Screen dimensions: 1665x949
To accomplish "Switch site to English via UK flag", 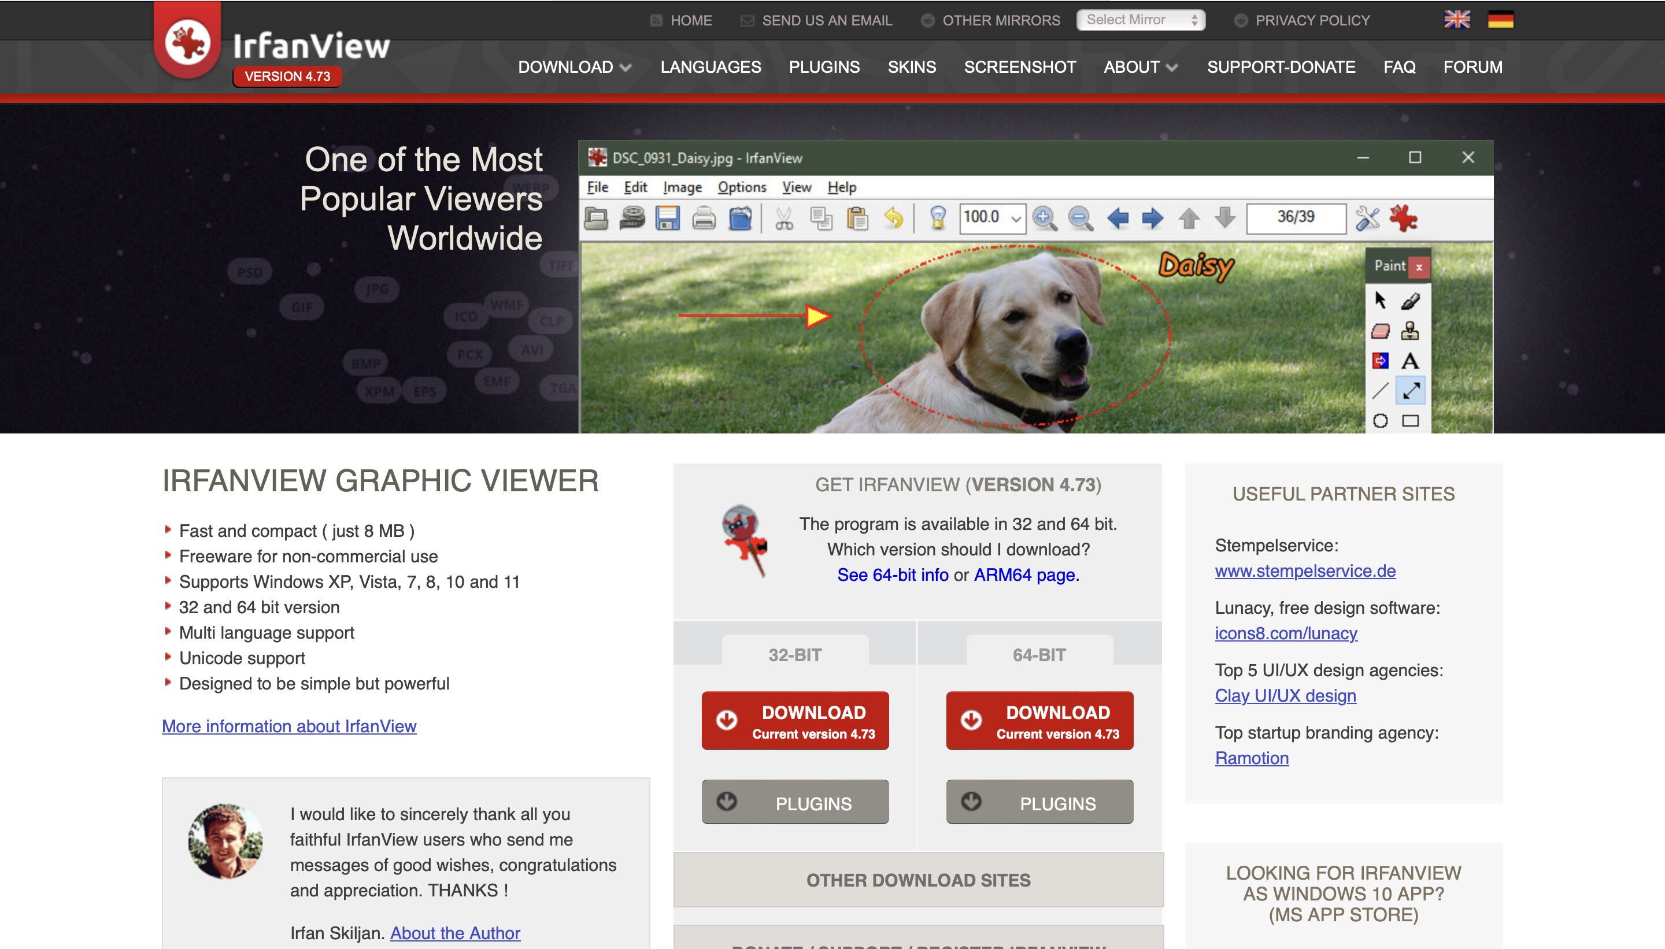I will pyautogui.click(x=1456, y=20).
